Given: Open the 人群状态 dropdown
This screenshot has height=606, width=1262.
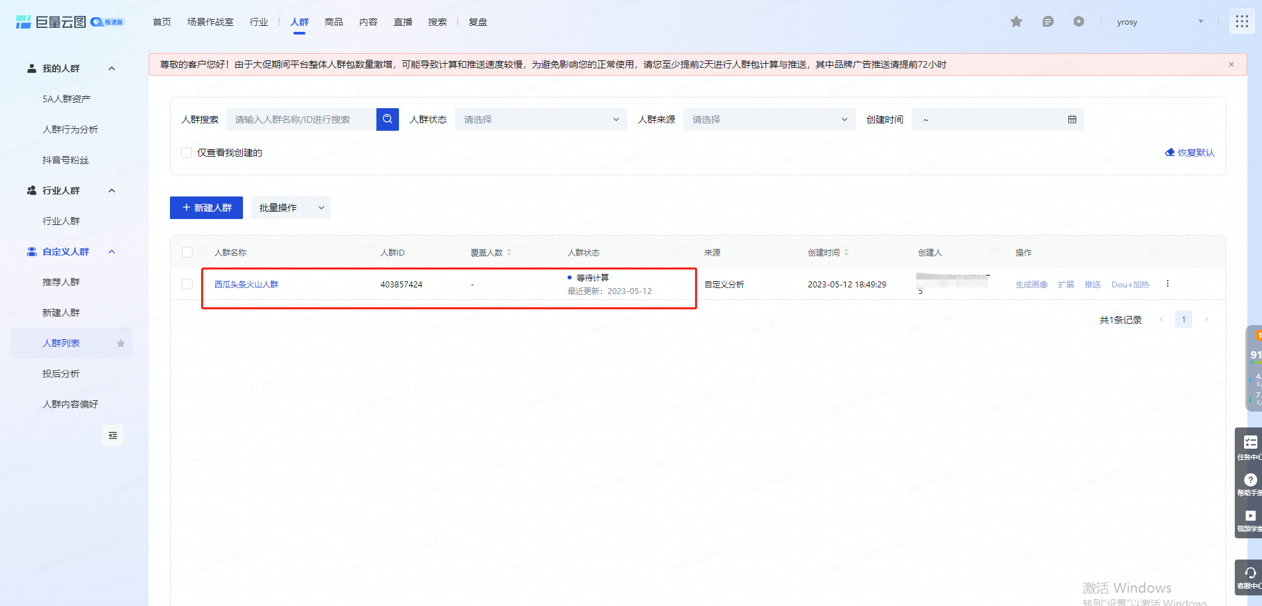Looking at the screenshot, I should pos(540,119).
